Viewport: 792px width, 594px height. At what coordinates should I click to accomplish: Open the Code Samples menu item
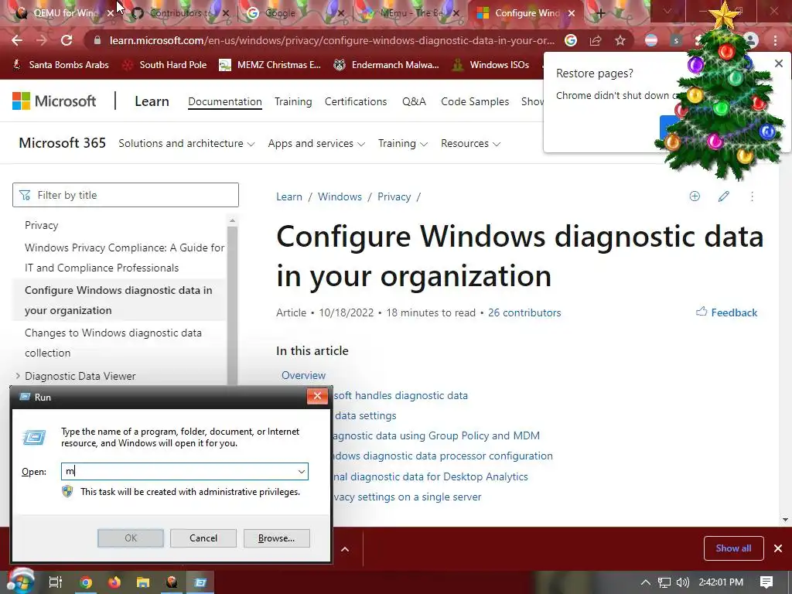tap(475, 101)
